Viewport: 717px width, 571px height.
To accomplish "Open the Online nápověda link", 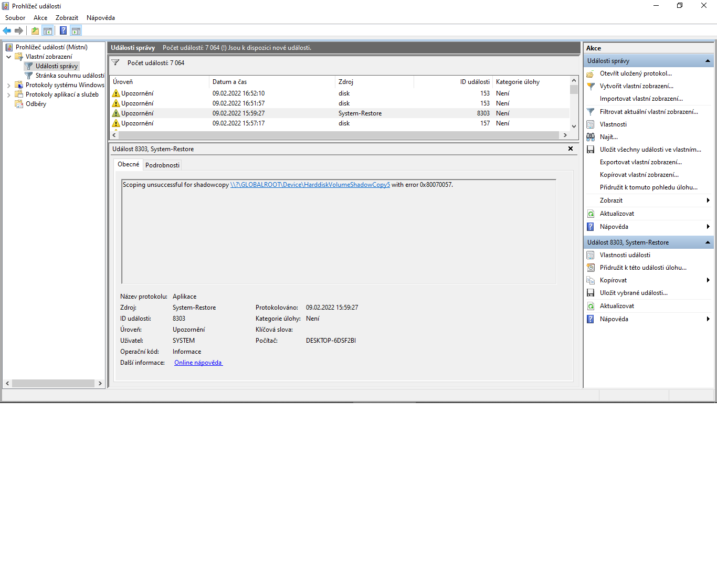I will (198, 363).
